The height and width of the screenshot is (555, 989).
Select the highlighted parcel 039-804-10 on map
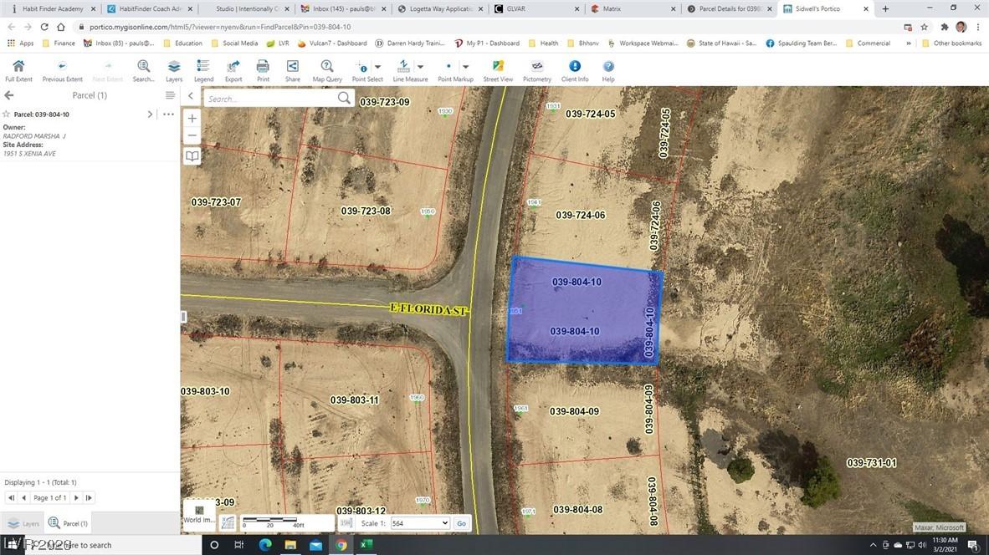(584, 311)
